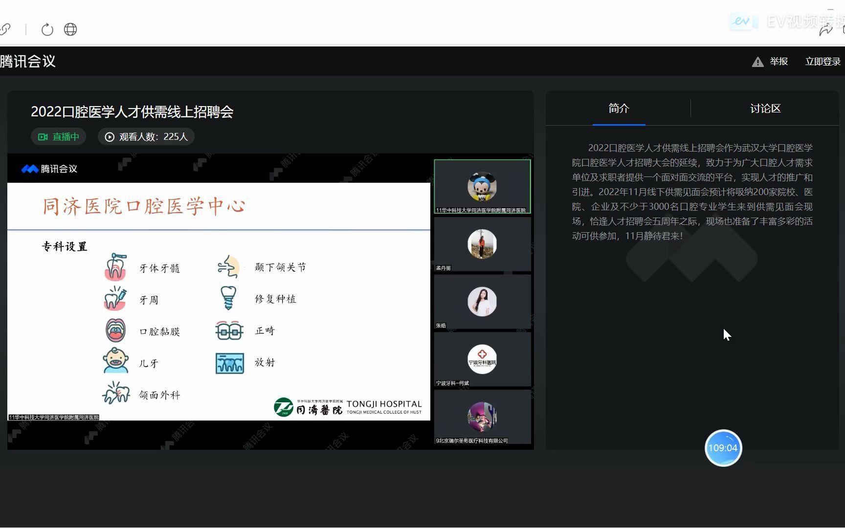Click the 颞下颌关节 jaw profile icon

click(228, 266)
